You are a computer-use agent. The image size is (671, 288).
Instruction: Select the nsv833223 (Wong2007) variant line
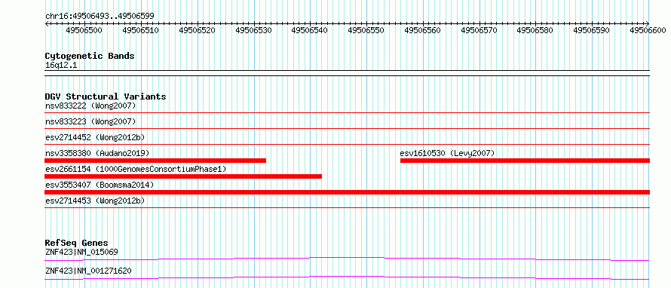tap(347, 128)
